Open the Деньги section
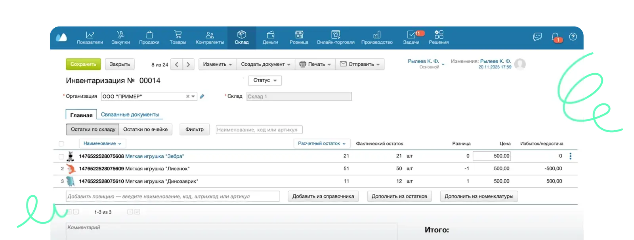Viewport: 634px width, 240px height. click(270, 38)
